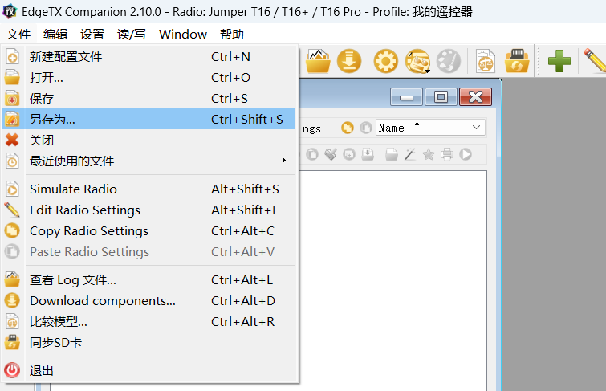
Task: Open the radio profile selector toolbar icon
Action: click(418, 61)
